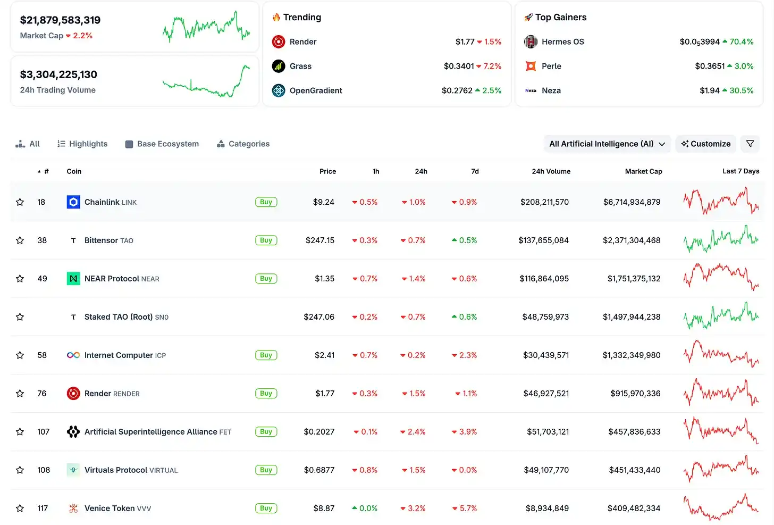
Task: Sort table by rank number column
Action: coord(46,171)
